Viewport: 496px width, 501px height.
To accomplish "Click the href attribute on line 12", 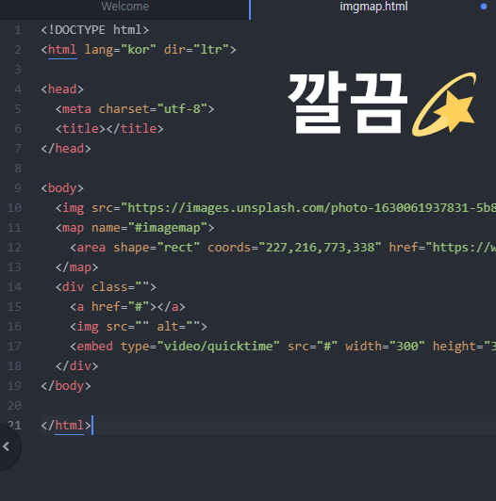I will click(442, 248).
